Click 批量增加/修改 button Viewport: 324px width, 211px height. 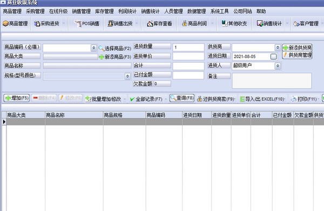103,99
